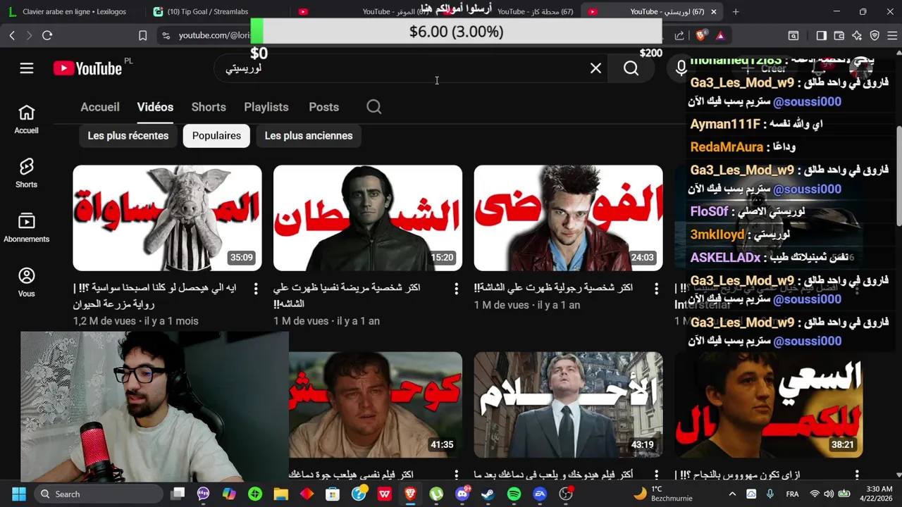Open the الشيطان video thumbnail

pyautogui.click(x=368, y=218)
